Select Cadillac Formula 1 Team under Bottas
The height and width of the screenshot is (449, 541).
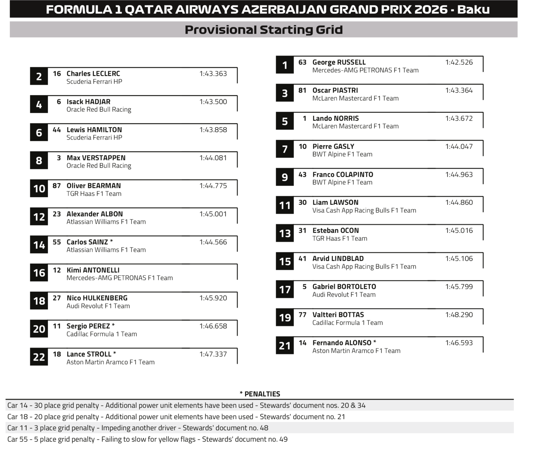coord(348,323)
